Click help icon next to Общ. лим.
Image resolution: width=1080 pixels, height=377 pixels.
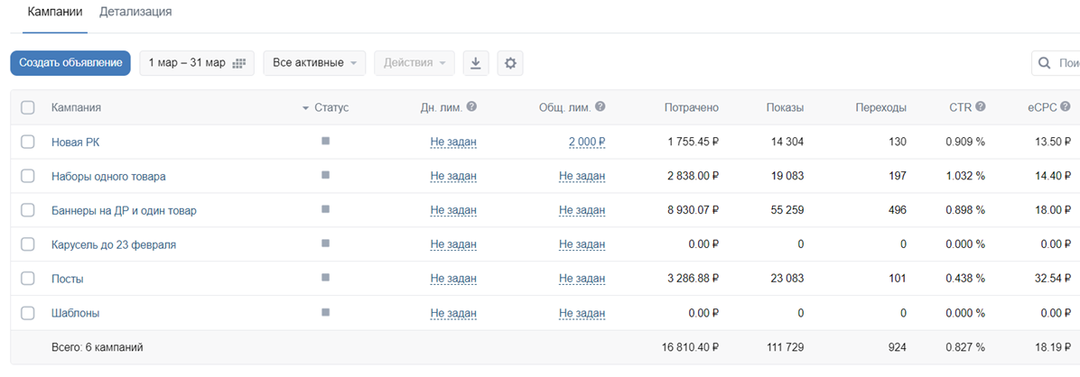[x=601, y=107]
